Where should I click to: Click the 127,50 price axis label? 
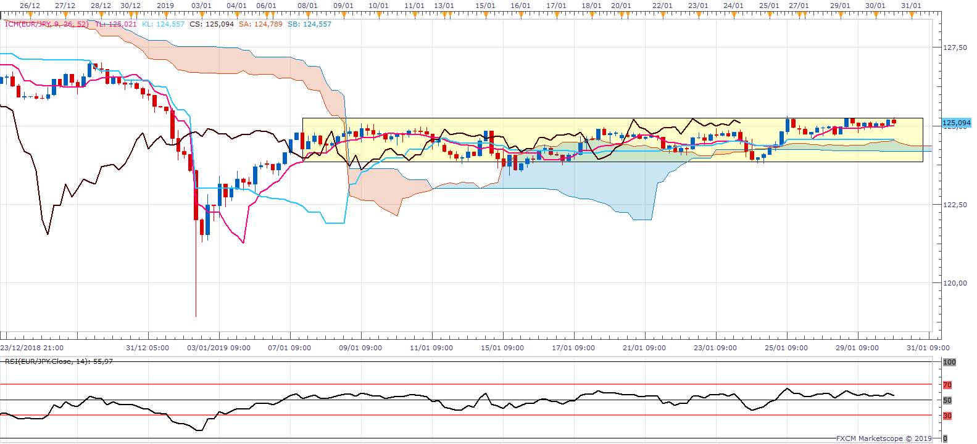click(x=955, y=47)
